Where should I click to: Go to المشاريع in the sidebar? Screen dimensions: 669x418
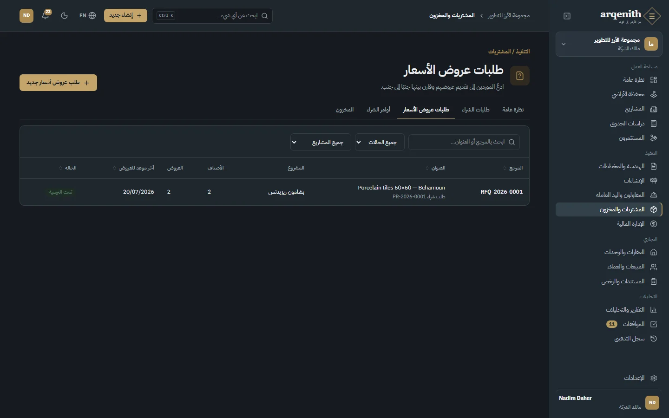(x=609, y=109)
